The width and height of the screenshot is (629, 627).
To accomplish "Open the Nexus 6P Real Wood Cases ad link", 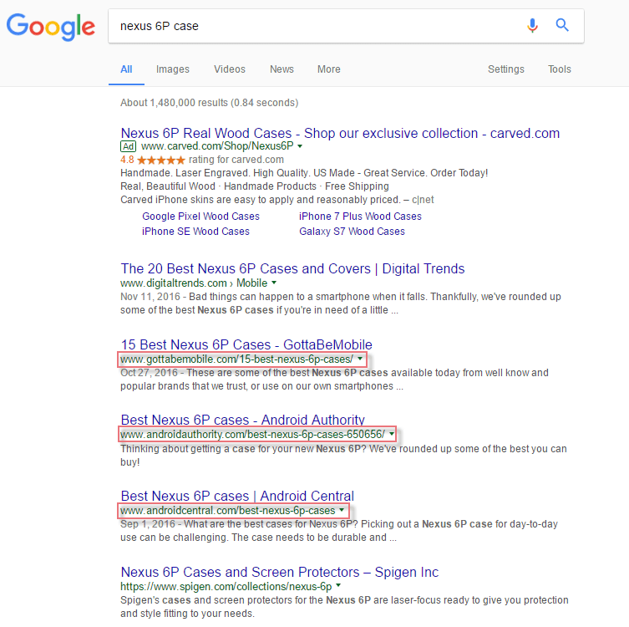I will pos(340,133).
